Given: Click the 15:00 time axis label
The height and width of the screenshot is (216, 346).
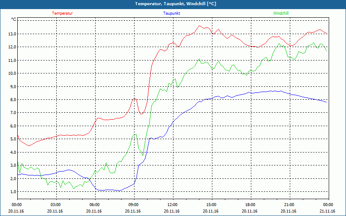Looking at the screenshot, I should click(212, 205).
